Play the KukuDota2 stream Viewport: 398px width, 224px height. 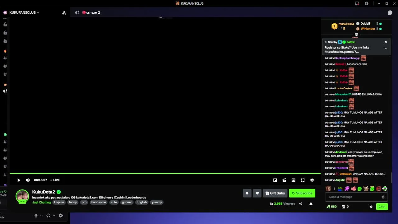(x=19, y=180)
